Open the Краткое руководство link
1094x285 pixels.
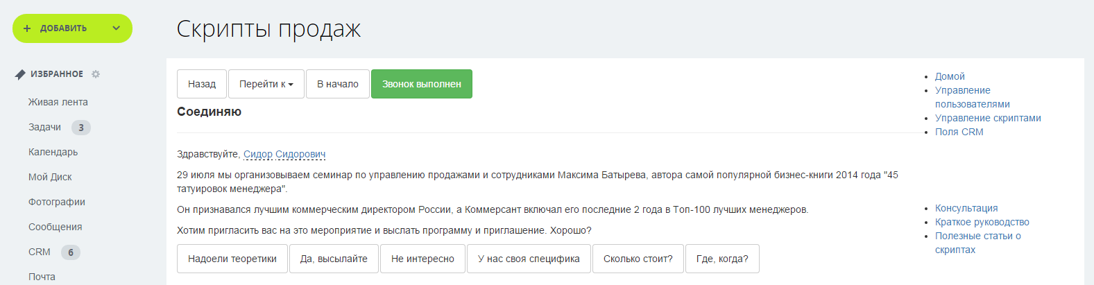[982, 222]
